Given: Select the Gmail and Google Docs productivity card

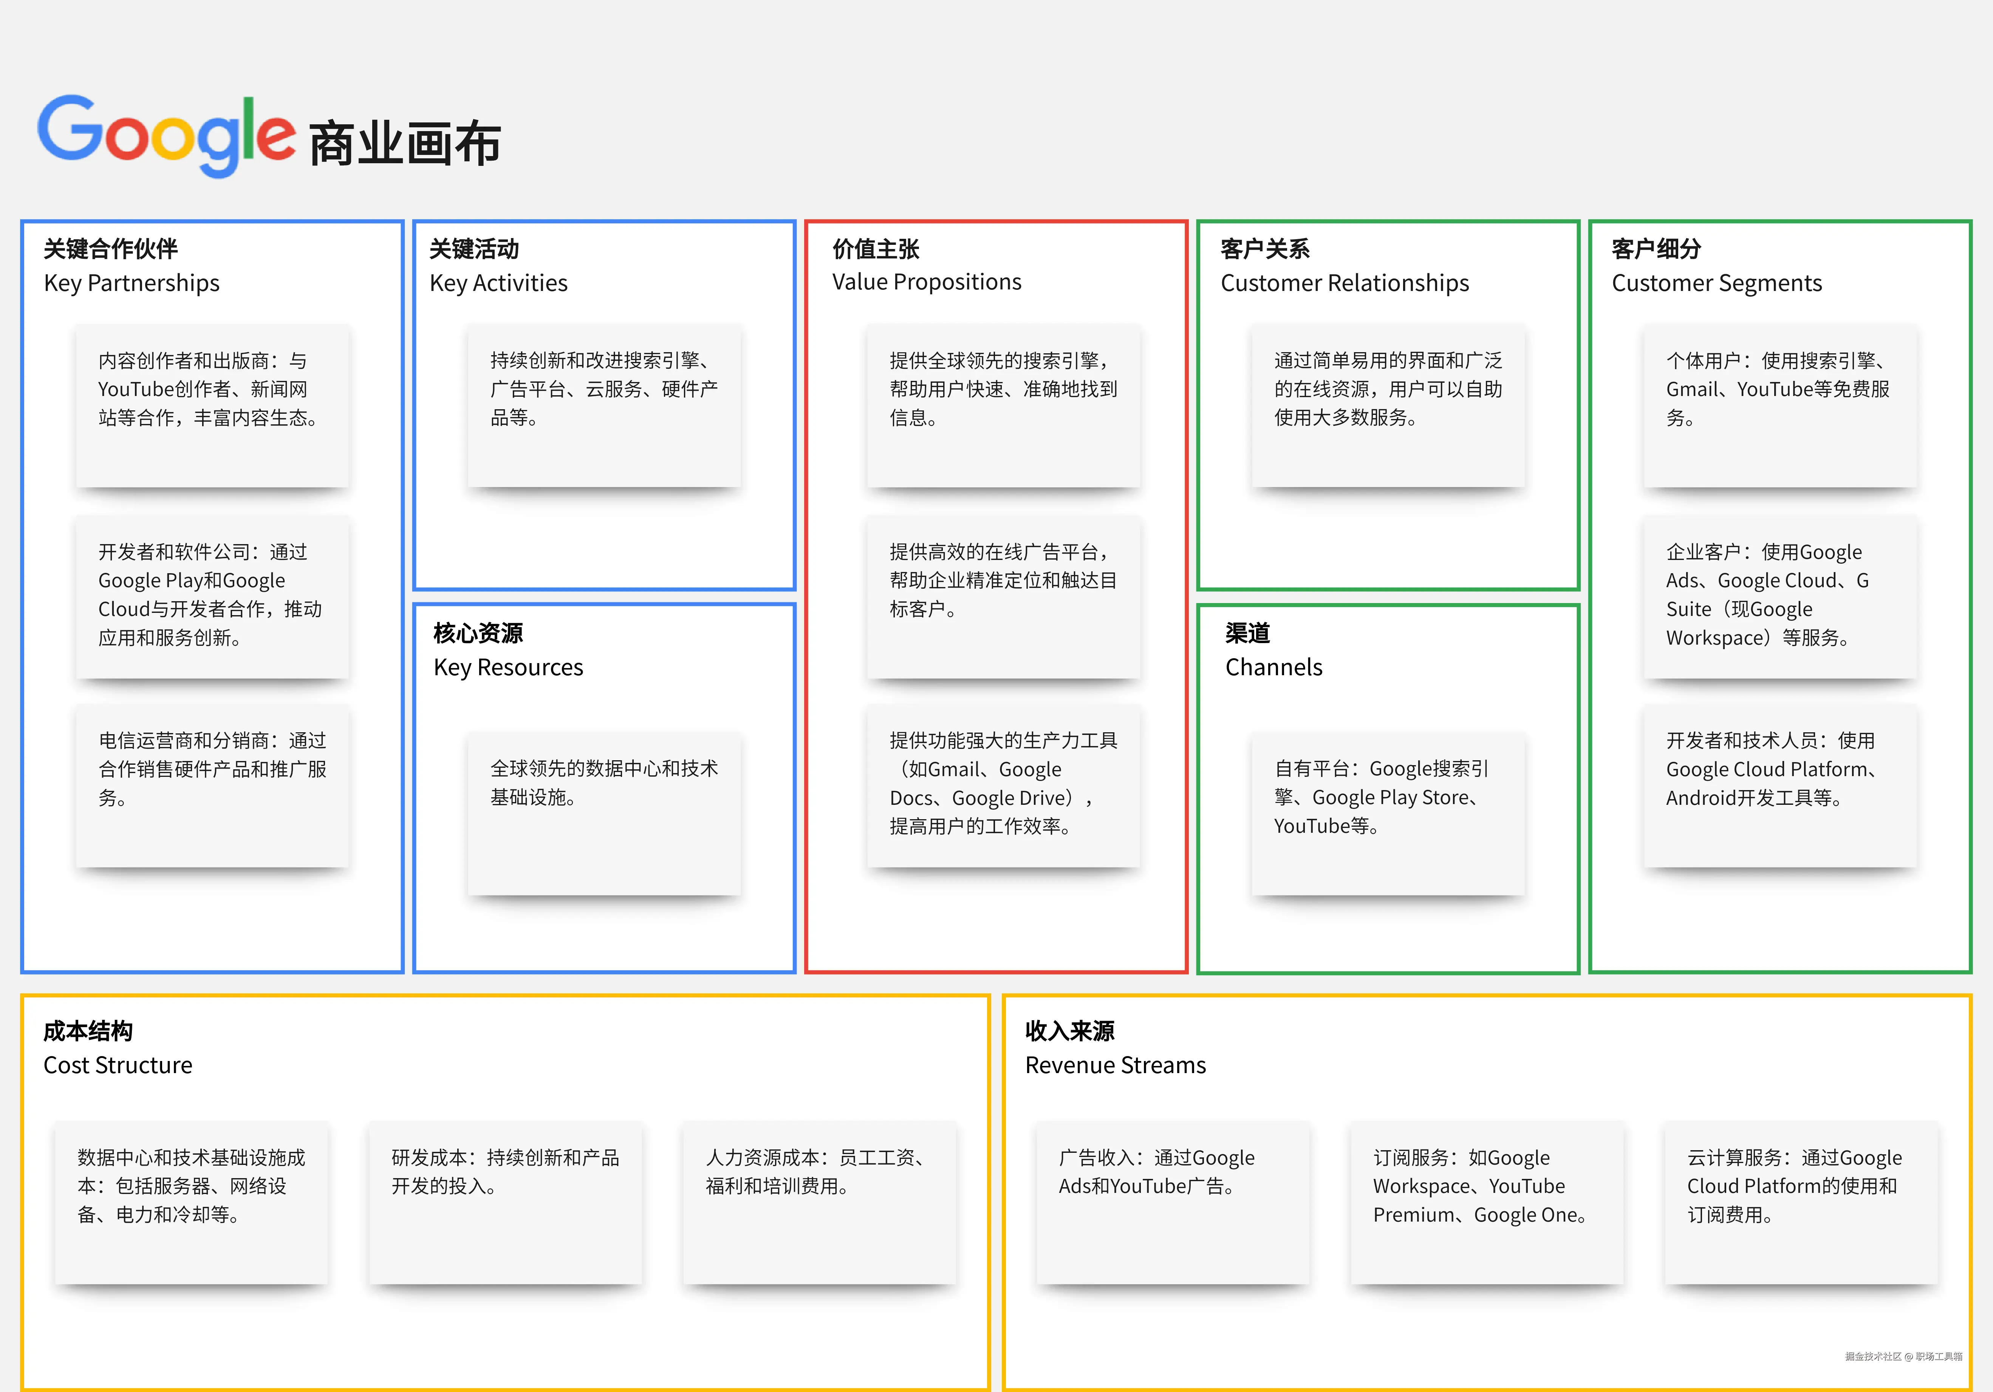Looking at the screenshot, I should coord(1003,786).
